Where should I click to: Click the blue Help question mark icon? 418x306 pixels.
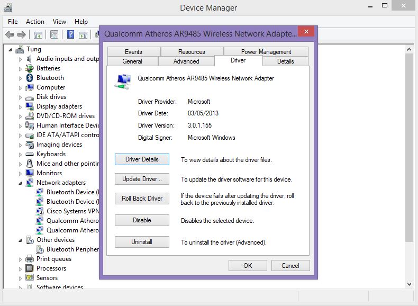[71, 34]
